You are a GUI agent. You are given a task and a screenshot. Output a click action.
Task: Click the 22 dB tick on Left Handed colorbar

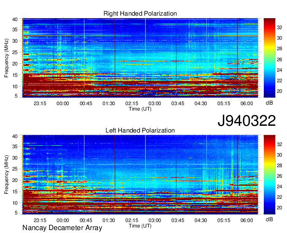tap(279, 197)
